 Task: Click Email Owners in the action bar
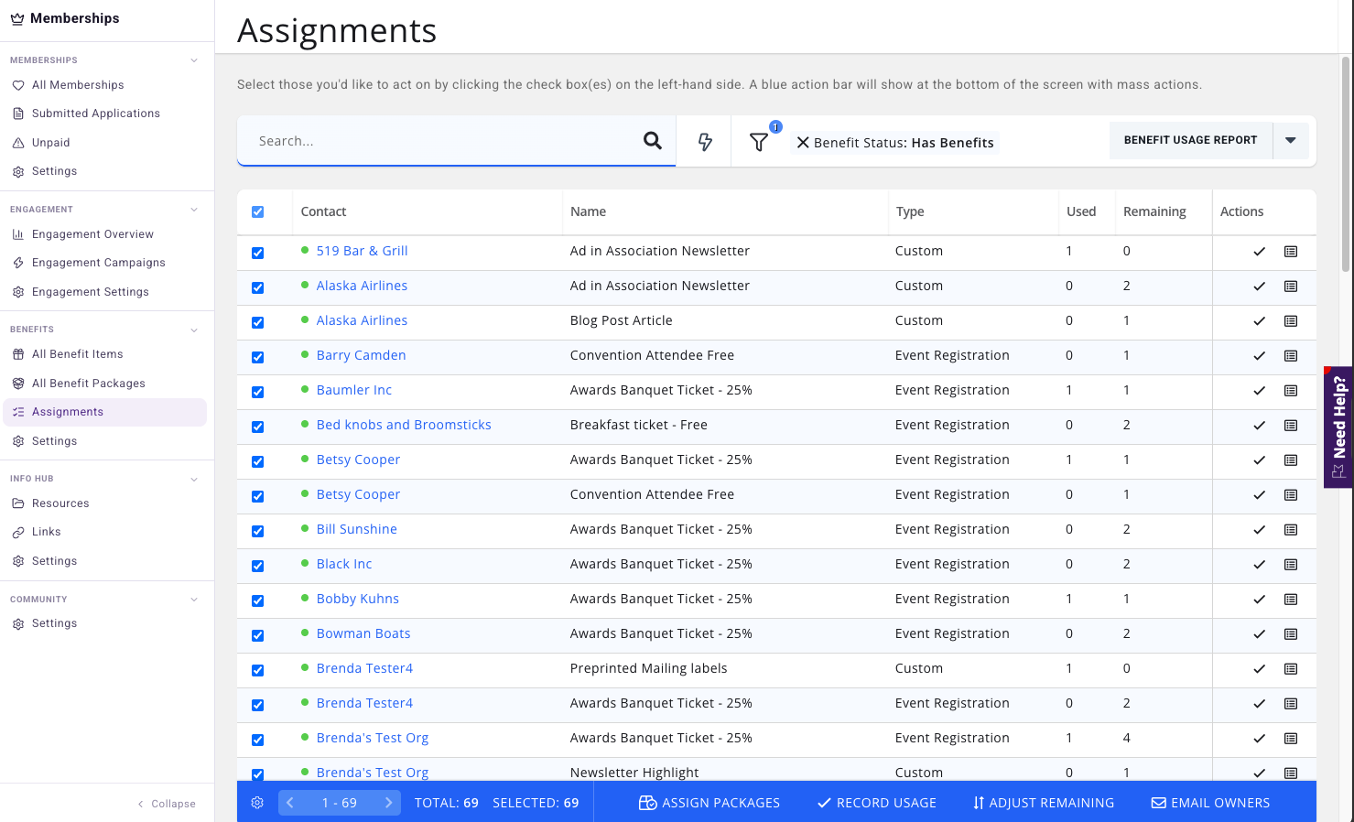click(1210, 803)
